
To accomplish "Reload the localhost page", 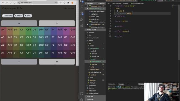I will pos(11,3).
